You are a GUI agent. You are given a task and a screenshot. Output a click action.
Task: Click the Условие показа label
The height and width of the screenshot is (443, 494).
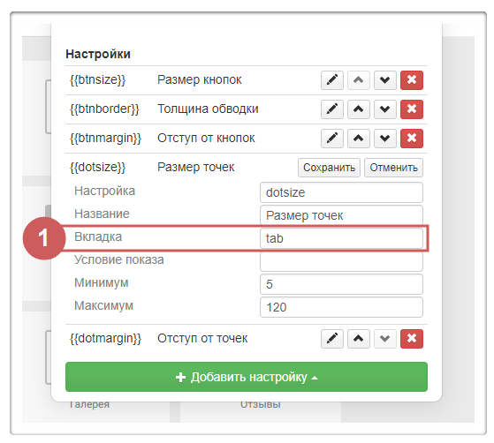coord(119,259)
